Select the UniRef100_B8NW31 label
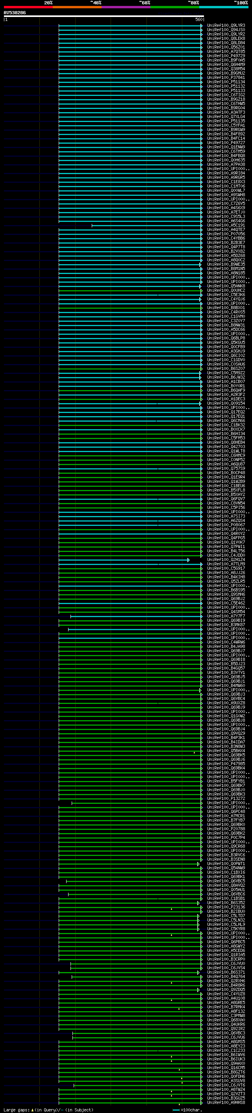Viewport: 252px width, 1113px height. 226,325
